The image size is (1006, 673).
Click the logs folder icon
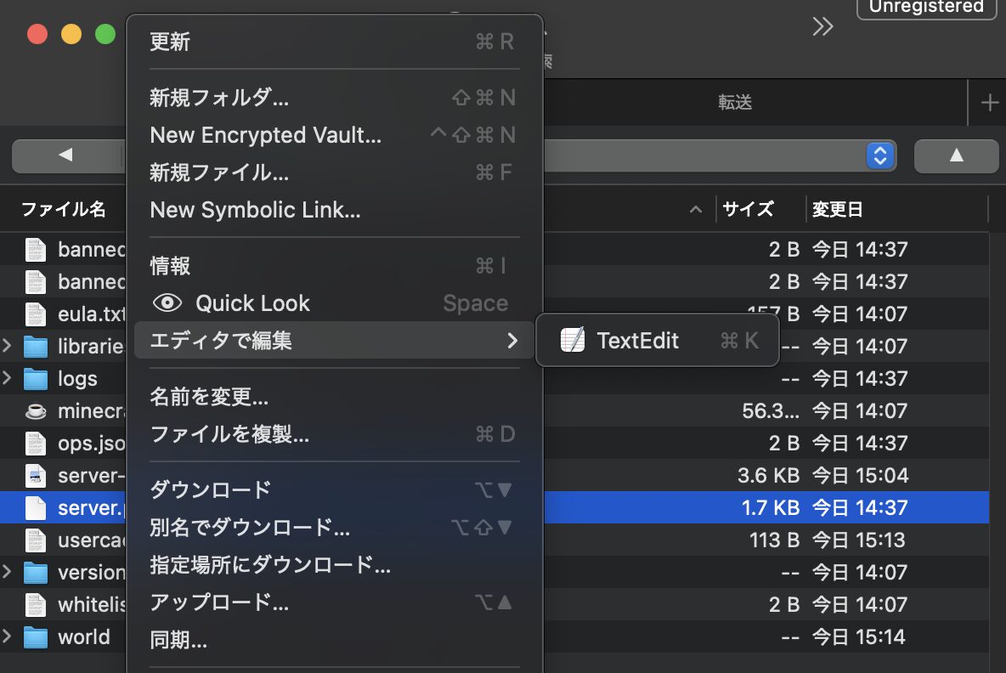(35, 379)
